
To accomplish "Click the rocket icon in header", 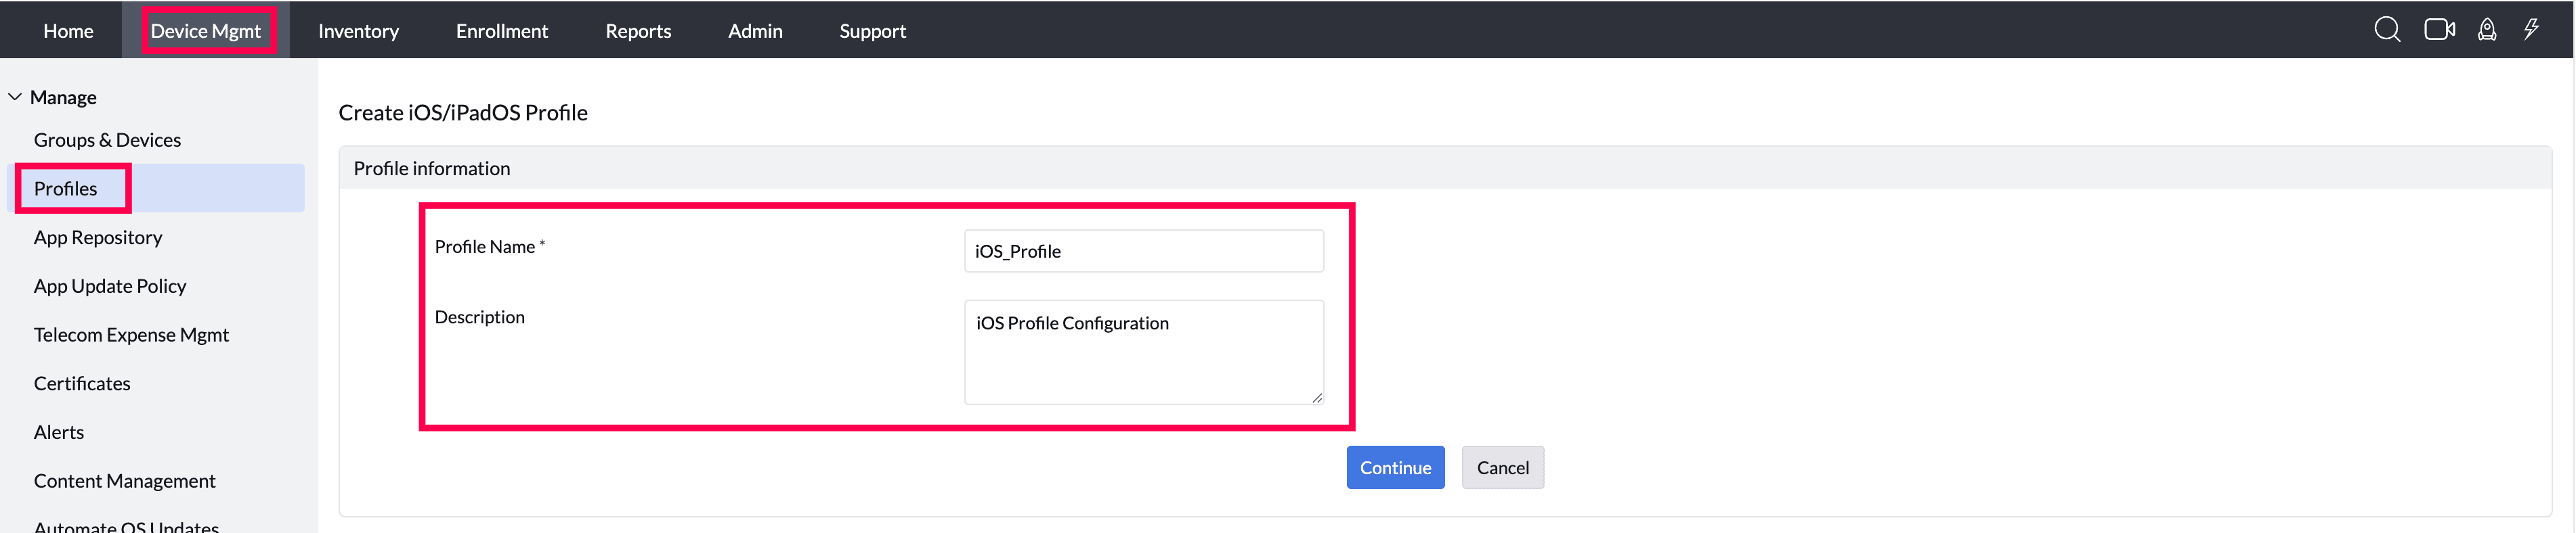I will coord(2486,30).
